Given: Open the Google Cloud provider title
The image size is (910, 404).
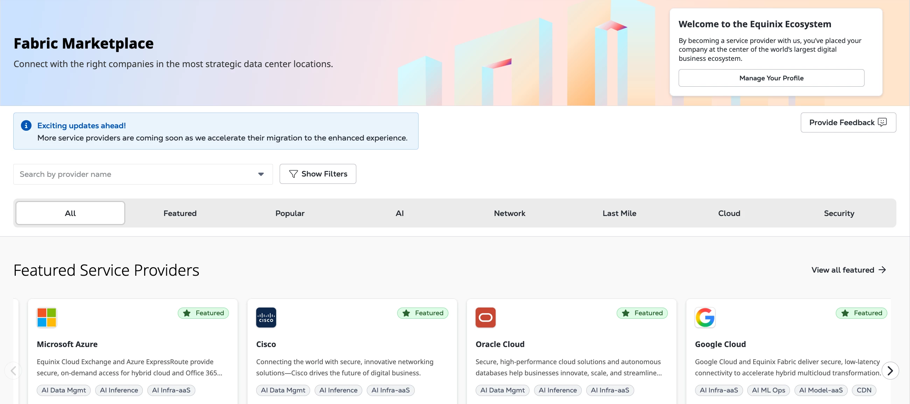Looking at the screenshot, I should (x=720, y=344).
